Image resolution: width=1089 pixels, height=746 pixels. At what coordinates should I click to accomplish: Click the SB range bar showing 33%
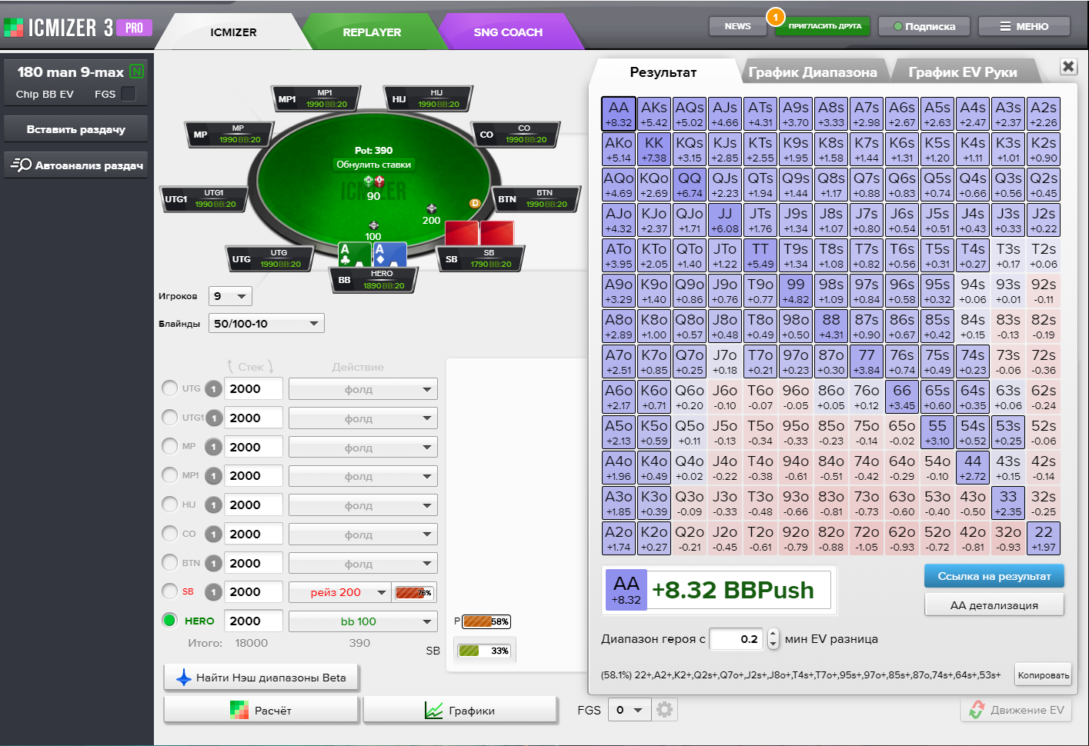point(483,651)
